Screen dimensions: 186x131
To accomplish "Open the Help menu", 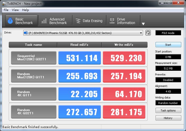I will point(25,10).
